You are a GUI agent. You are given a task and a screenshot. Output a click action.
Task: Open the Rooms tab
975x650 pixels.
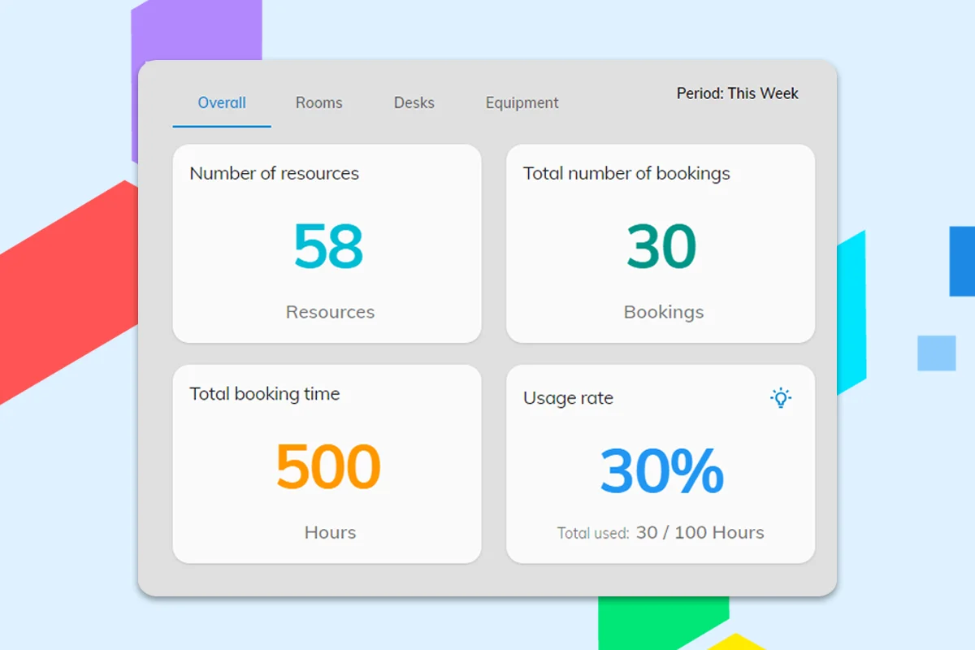pos(318,103)
